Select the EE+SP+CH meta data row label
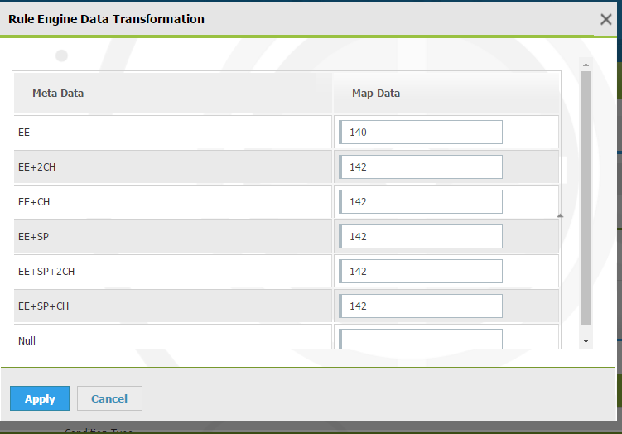622x434 pixels. (x=43, y=306)
